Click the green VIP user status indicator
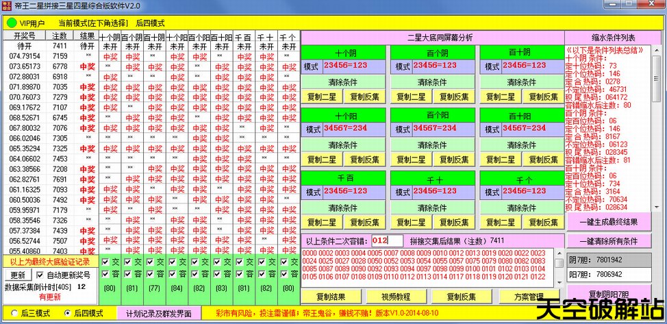The height and width of the screenshot is (324, 667). click(x=12, y=23)
